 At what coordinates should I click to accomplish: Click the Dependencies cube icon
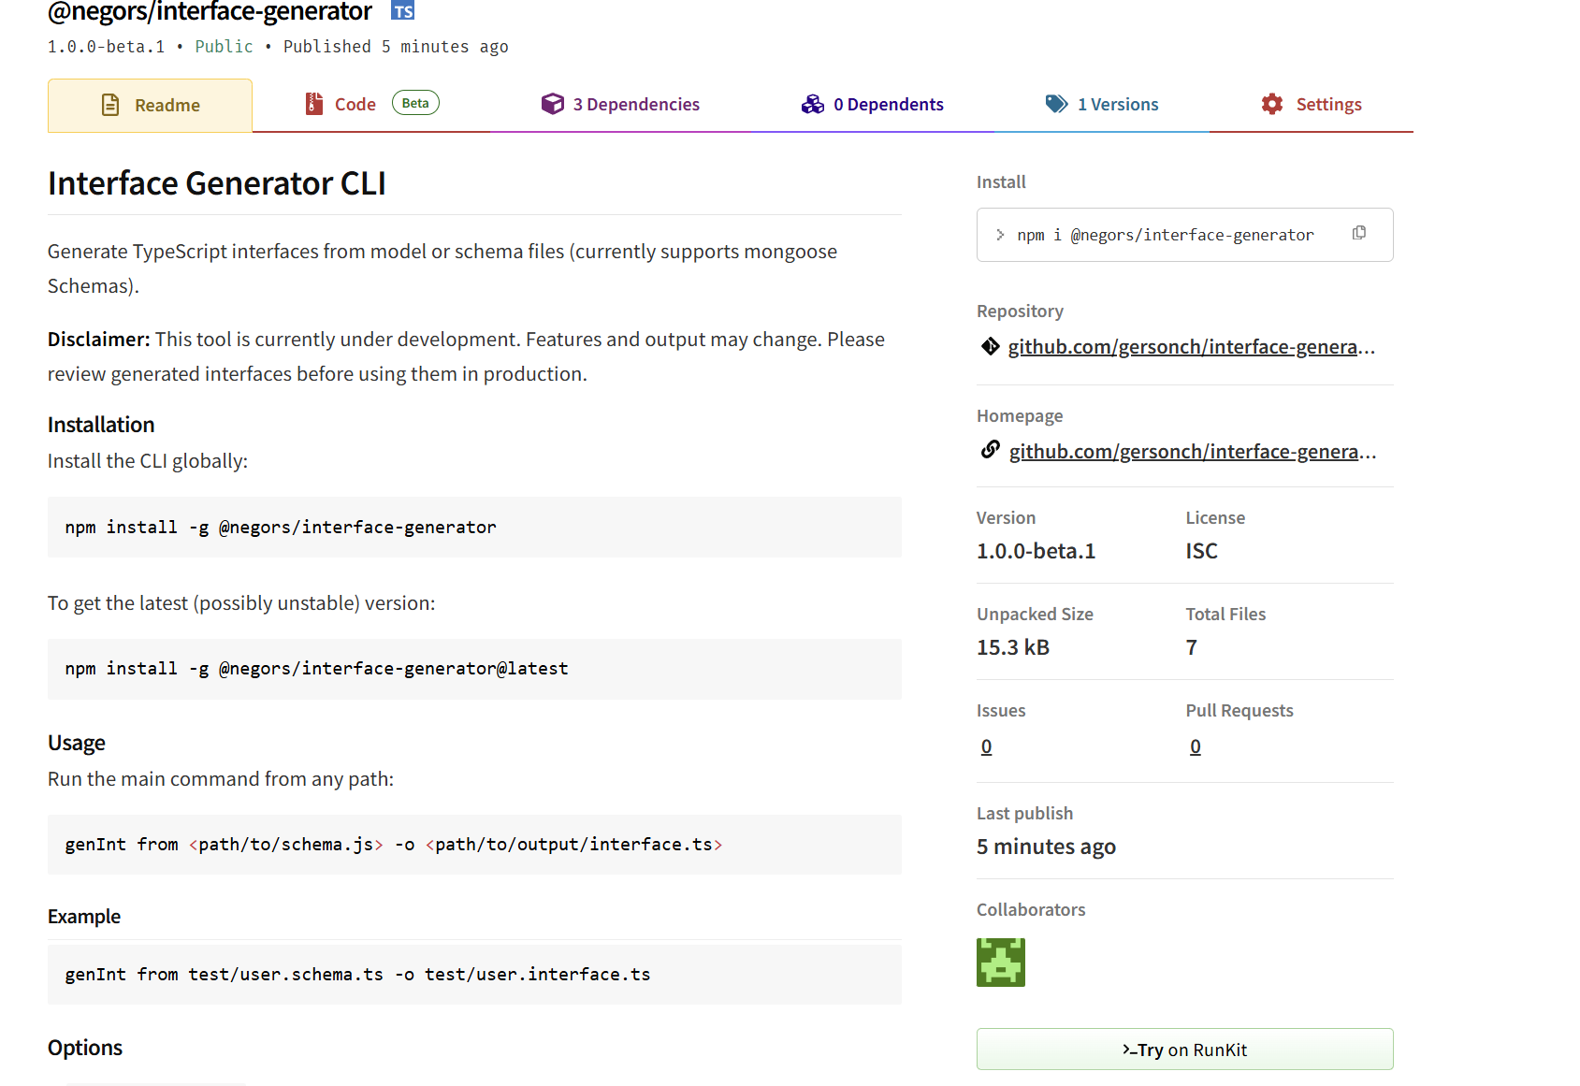pyautogui.click(x=553, y=104)
